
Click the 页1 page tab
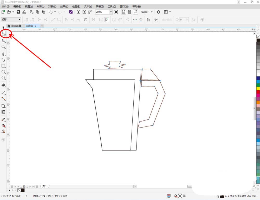tap(44, 186)
